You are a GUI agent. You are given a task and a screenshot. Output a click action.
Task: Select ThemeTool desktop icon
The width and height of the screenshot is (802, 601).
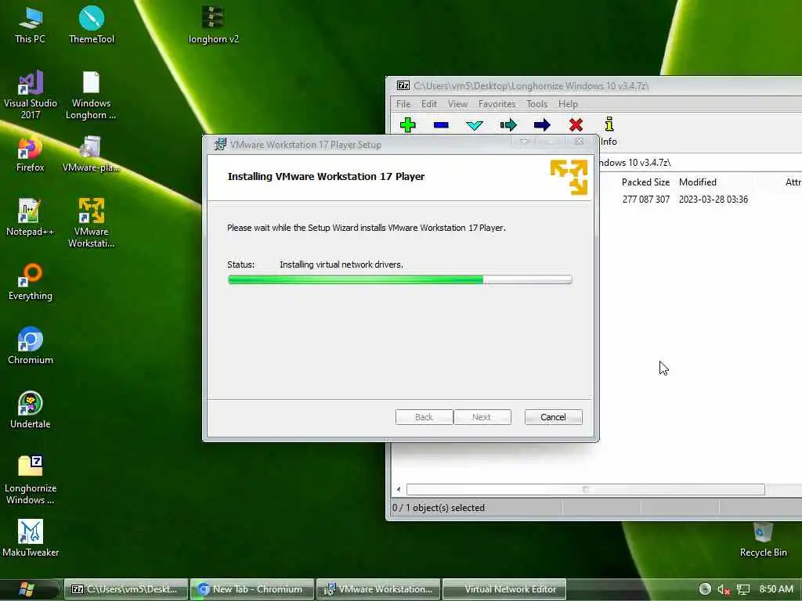pyautogui.click(x=92, y=24)
